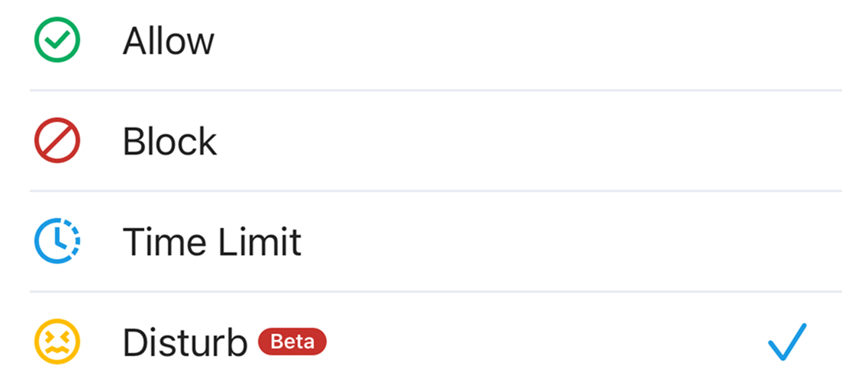Click the blue checkmark on the Disturb row

click(786, 341)
